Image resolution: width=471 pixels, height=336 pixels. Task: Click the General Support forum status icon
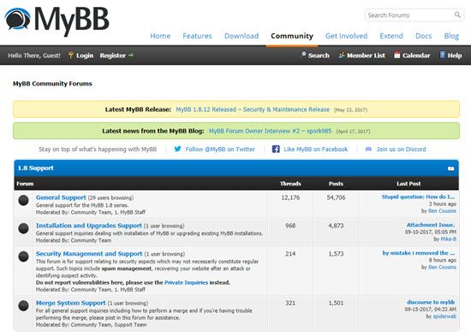click(x=23, y=200)
